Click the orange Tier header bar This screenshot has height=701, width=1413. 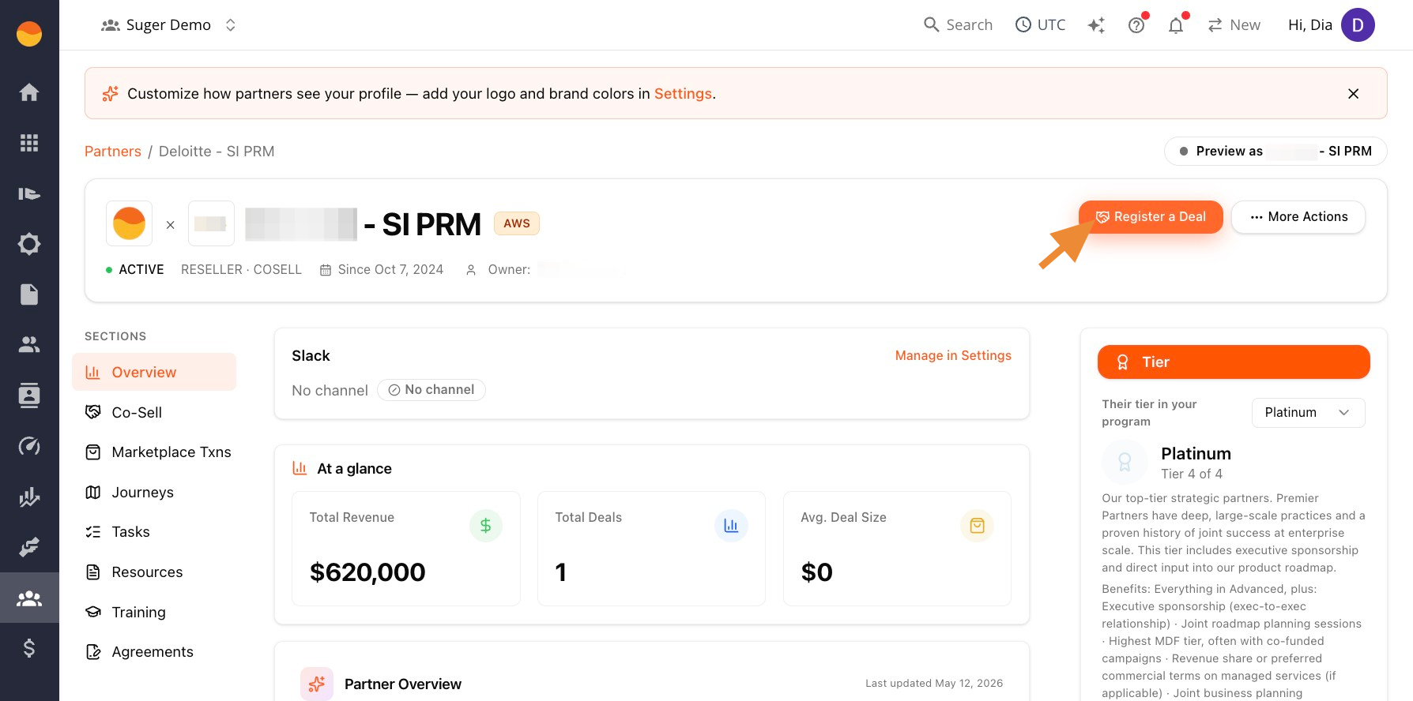pos(1234,362)
